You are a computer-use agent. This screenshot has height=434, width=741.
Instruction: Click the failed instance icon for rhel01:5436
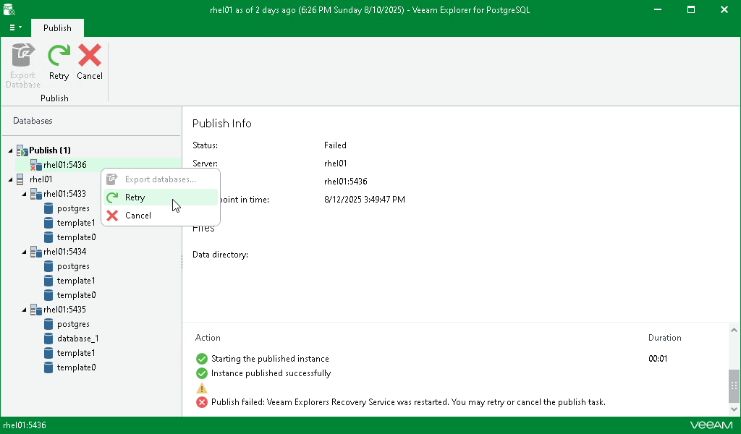point(36,165)
